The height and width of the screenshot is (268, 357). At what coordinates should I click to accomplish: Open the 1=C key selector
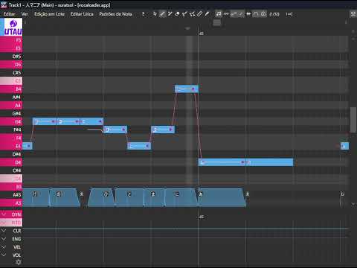tap(289, 14)
